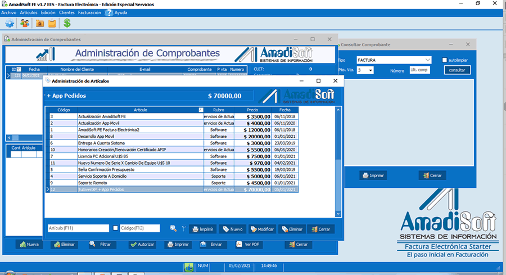This screenshot has width=506, height=275.
Task: Click the orange clipboard toolbar icon
Action: click(x=52, y=23)
